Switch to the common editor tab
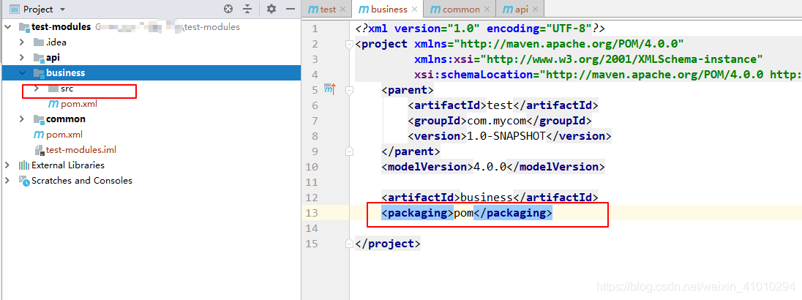Viewport: 802px width, 300px height. pos(461,10)
